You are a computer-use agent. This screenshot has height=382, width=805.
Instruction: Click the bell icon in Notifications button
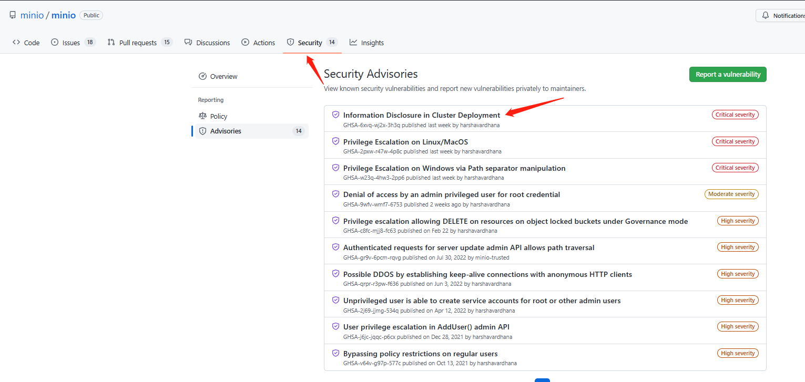pos(766,16)
